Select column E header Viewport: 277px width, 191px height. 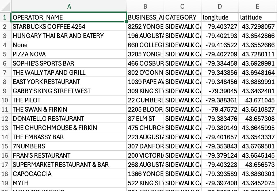click(x=258, y=6)
